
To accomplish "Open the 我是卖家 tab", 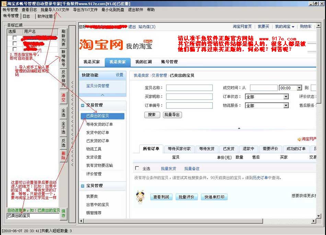I will (x=118, y=62).
